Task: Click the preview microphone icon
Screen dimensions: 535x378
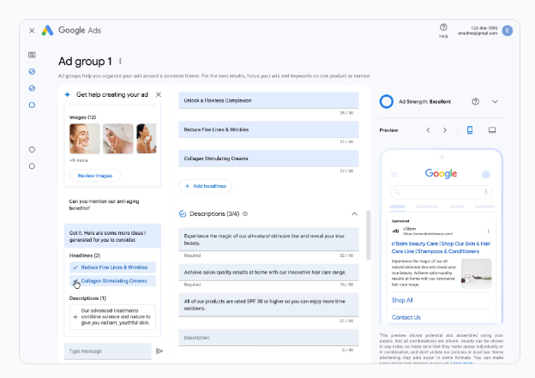Action: (x=485, y=192)
